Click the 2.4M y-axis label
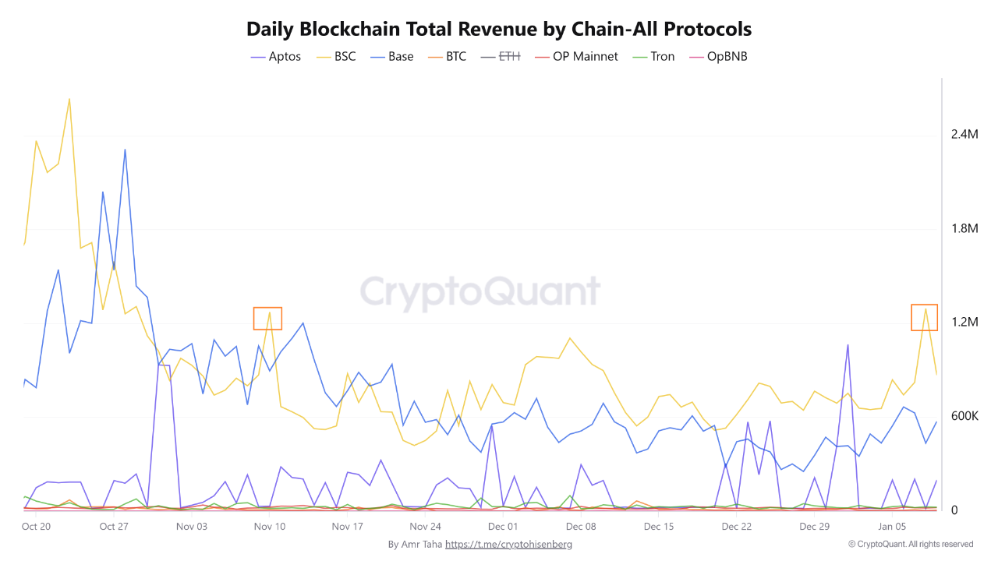The height and width of the screenshot is (561, 998). [964, 135]
